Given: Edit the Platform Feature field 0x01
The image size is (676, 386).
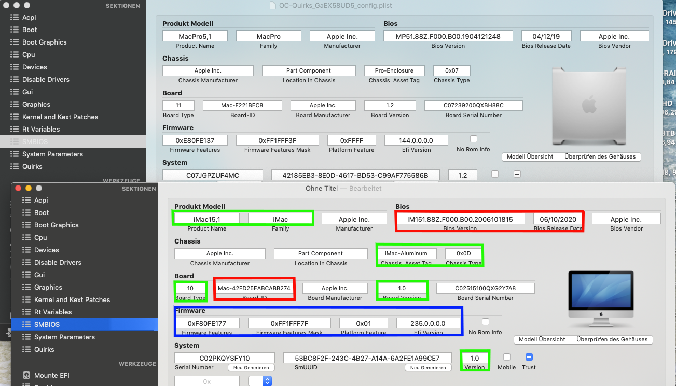Looking at the screenshot, I should 364,323.
